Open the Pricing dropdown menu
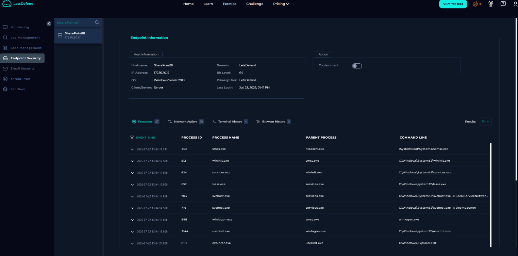 pyautogui.click(x=281, y=4)
